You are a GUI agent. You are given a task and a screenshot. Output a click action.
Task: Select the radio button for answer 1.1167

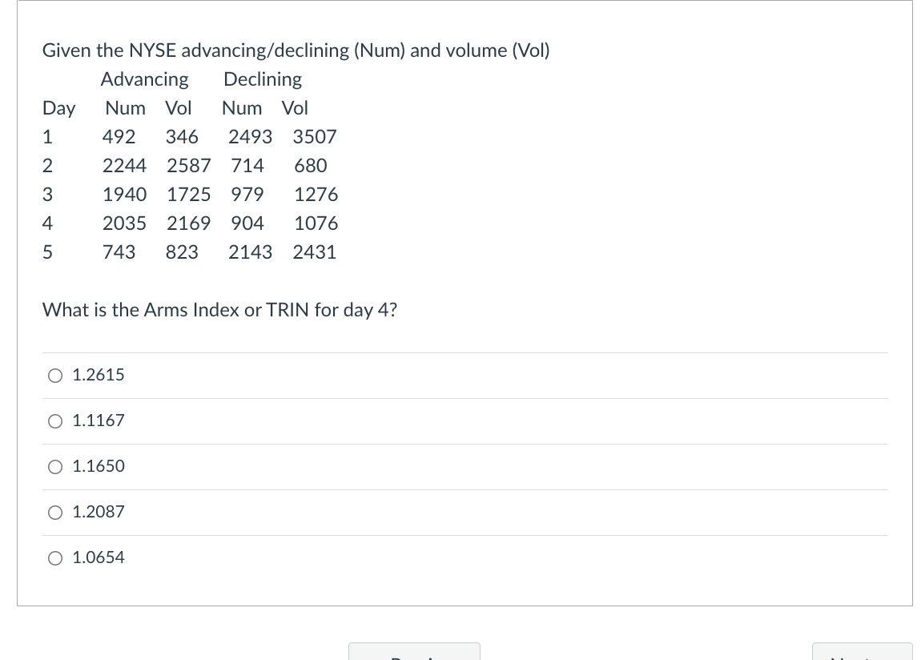(54, 421)
